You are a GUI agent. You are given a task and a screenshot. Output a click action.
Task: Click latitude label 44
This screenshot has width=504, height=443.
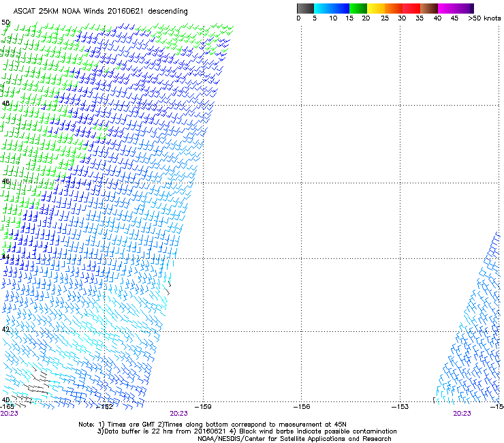click(5, 257)
